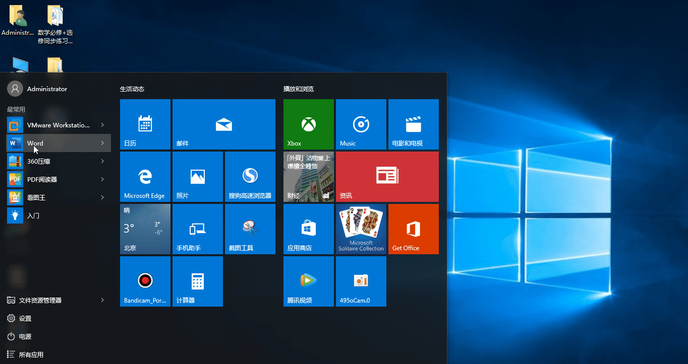Expand VMware Workstation jump list arrow
This screenshot has height=364, width=688.
102,125
